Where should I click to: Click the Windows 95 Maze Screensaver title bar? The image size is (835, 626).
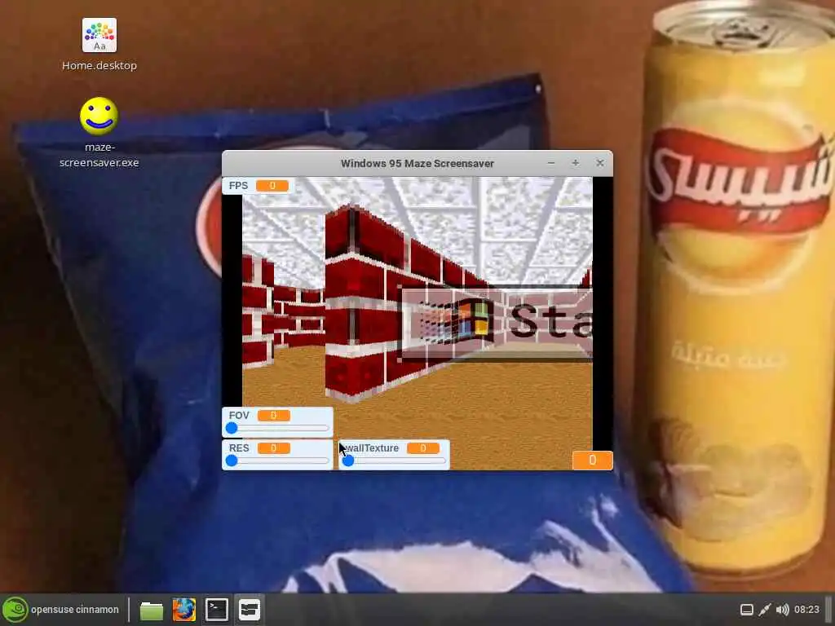pyautogui.click(x=417, y=163)
